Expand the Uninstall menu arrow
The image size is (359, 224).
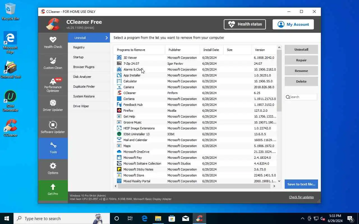(107, 38)
